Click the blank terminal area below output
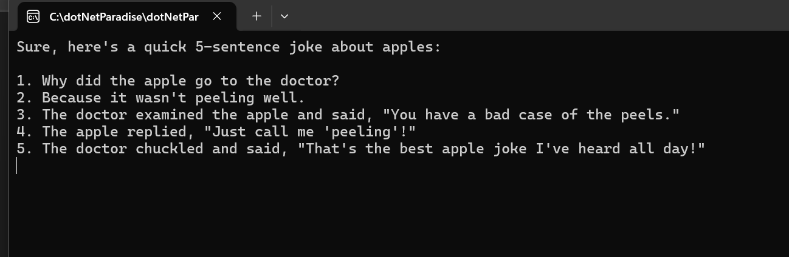789x257 pixels. pos(395,212)
